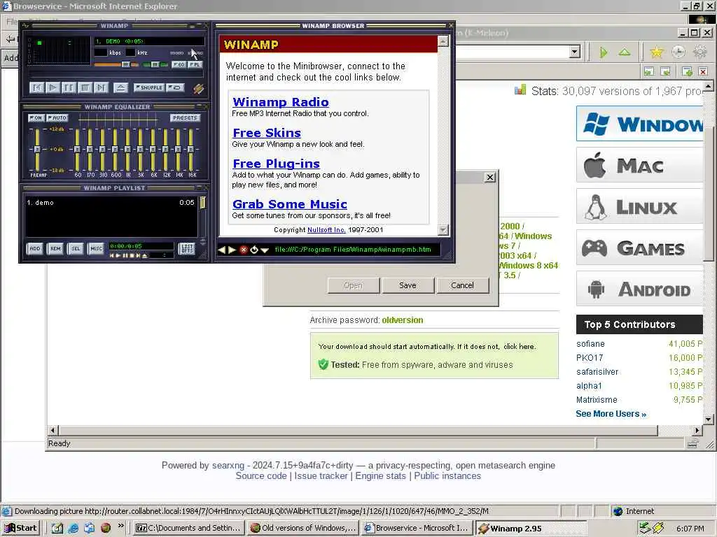Click contributor 'sofiane' name
The width and height of the screenshot is (717, 537).
[590, 344]
